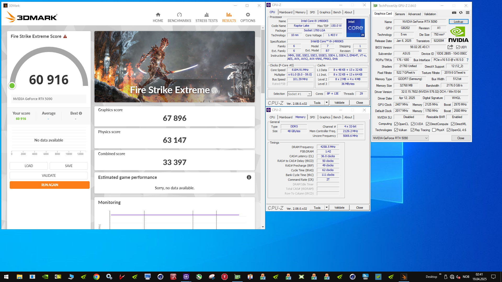Click the gears icon on the taskbar
502x282 pixels.
[109, 277]
